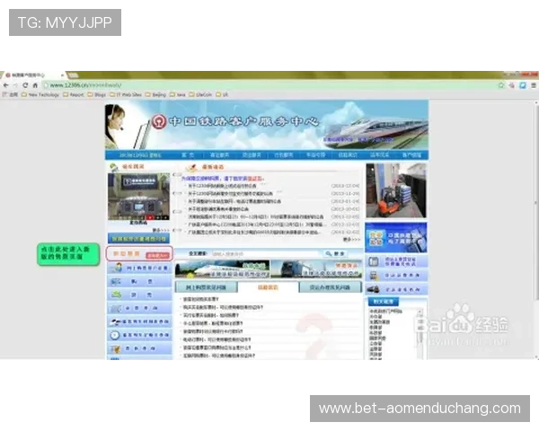
Task: Open the IT Web Sites bookmark folder
Action: tap(126, 94)
